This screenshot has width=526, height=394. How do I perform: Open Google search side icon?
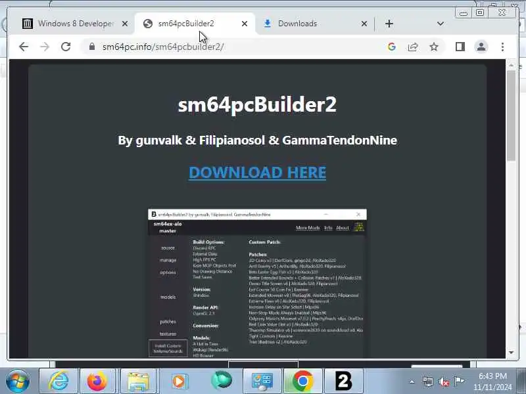pos(391,47)
